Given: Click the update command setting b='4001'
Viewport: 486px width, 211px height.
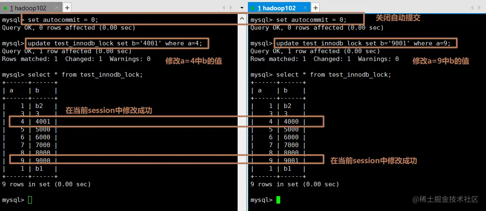Looking at the screenshot, I should pyautogui.click(x=115, y=43).
